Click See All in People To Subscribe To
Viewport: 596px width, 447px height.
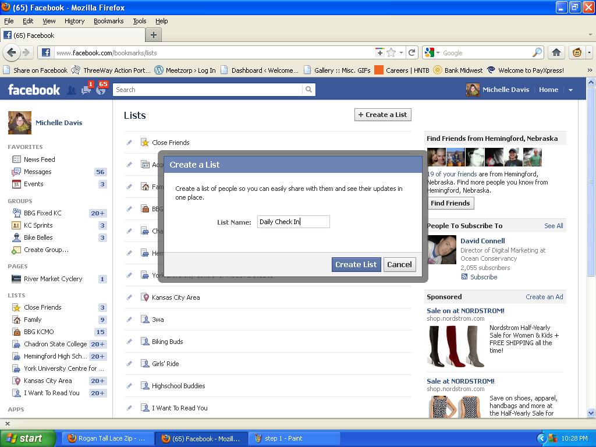coord(554,226)
